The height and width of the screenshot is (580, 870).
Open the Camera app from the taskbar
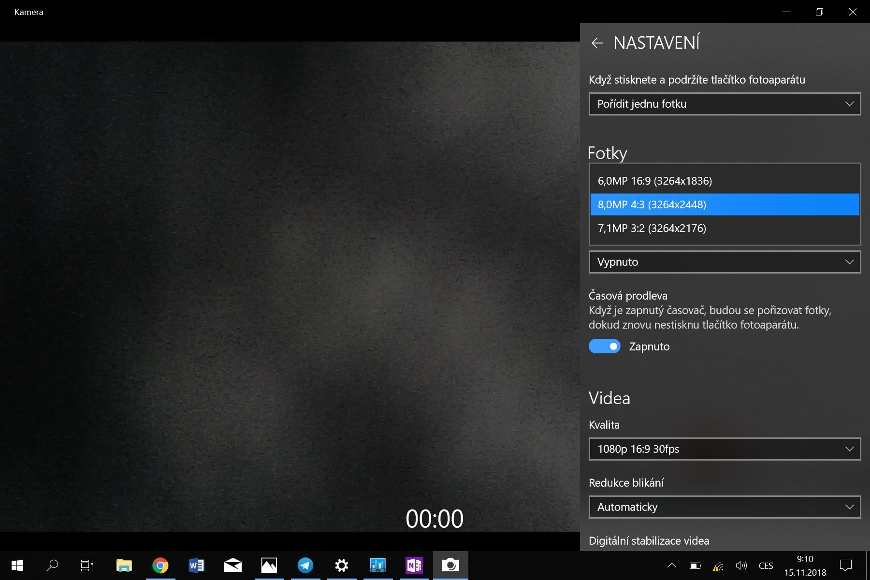coord(450,565)
